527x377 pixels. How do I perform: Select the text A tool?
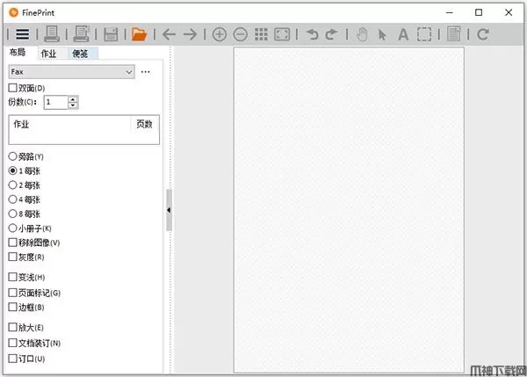403,34
